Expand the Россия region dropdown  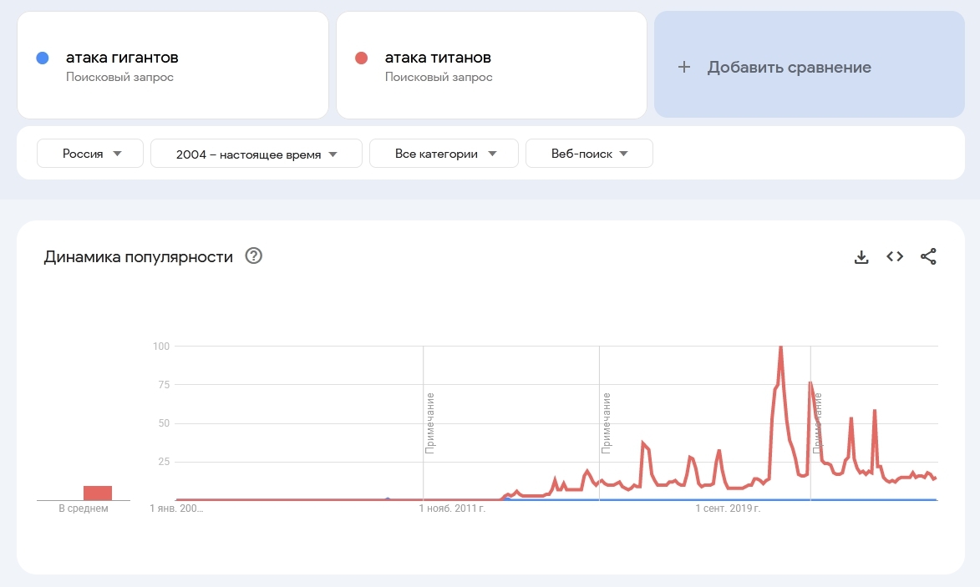click(91, 154)
